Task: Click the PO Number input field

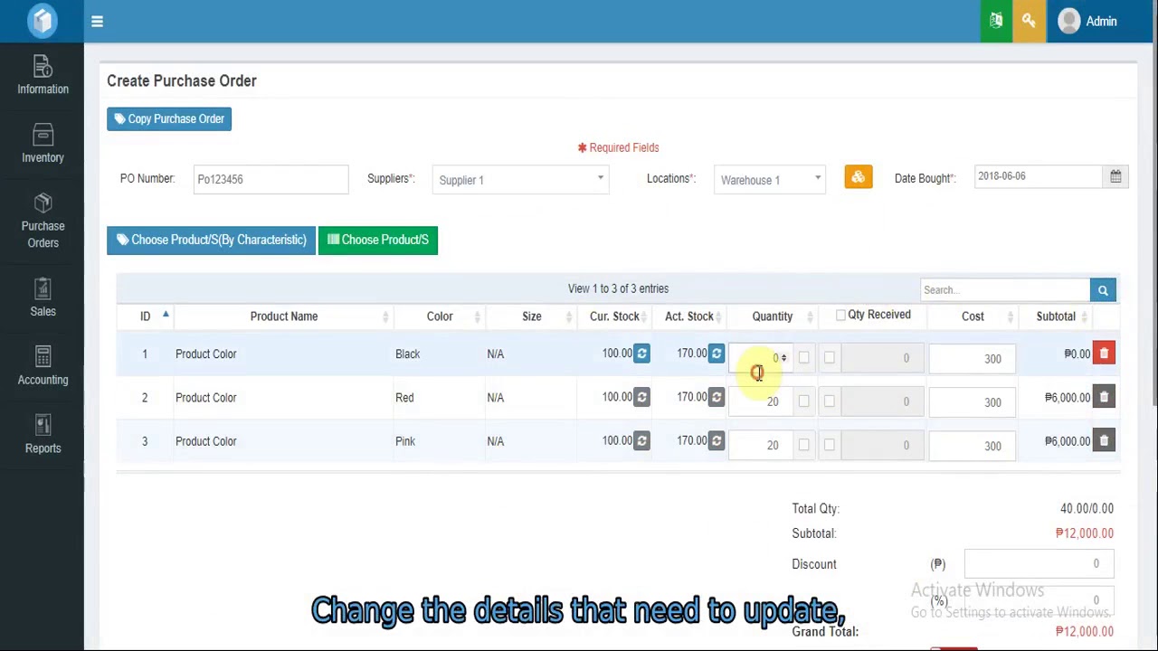Action: click(x=271, y=179)
